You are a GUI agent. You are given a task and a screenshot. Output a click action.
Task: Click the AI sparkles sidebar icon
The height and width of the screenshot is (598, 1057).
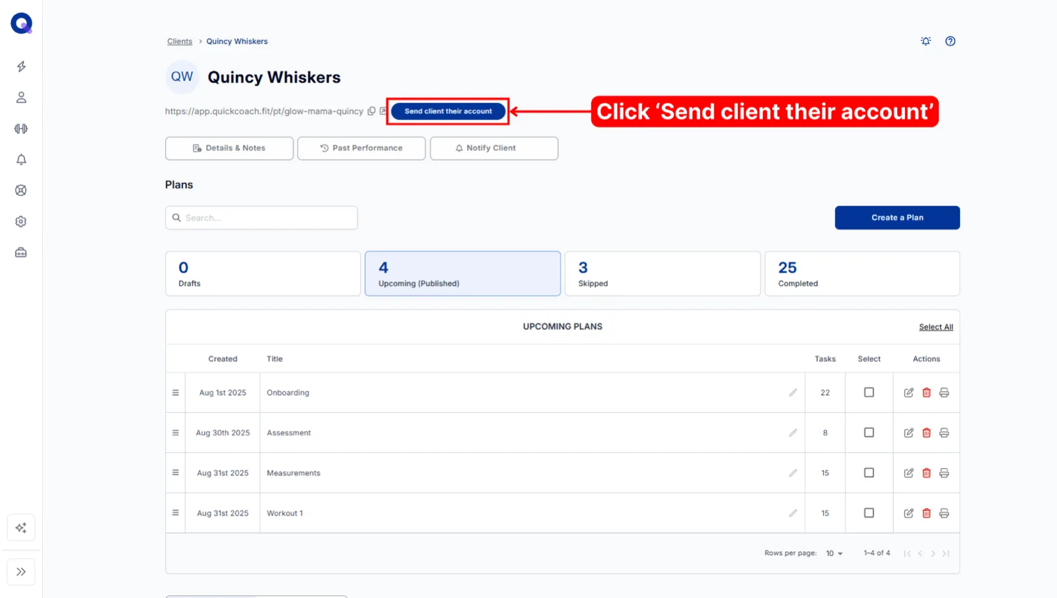coord(21,528)
